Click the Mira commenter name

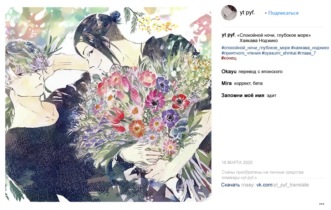point(226,83)
